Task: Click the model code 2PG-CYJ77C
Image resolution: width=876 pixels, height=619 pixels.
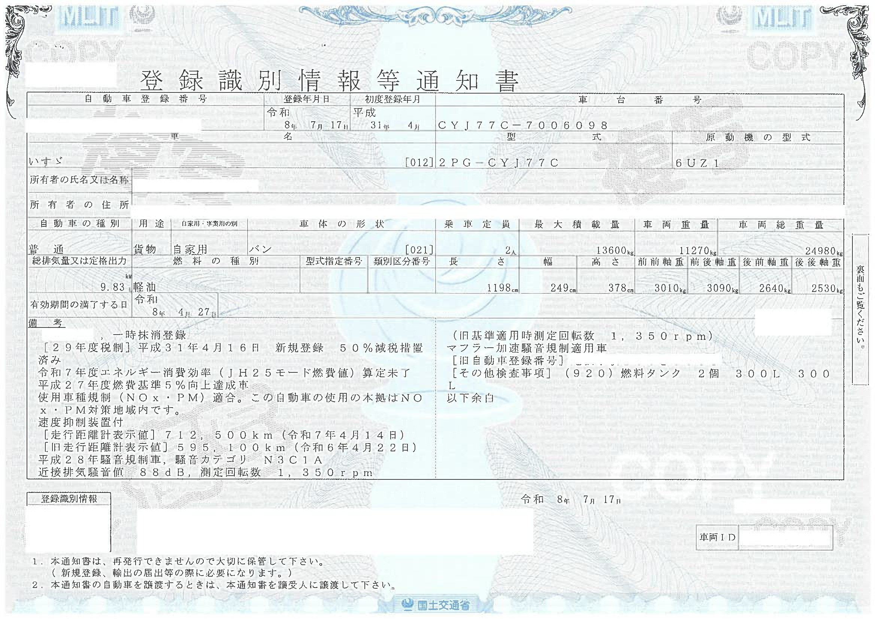Action: click(x=498, y=163)
